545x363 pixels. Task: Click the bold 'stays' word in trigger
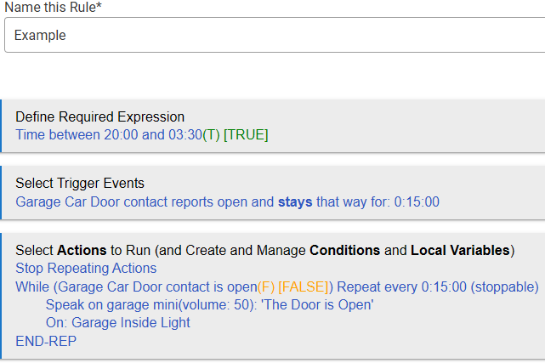(x=295, y=202)
